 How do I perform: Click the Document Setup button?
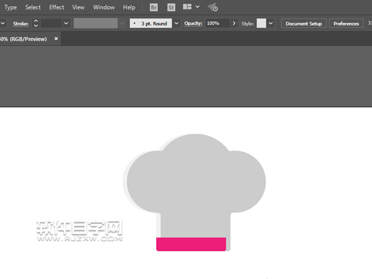pos(304,24)
